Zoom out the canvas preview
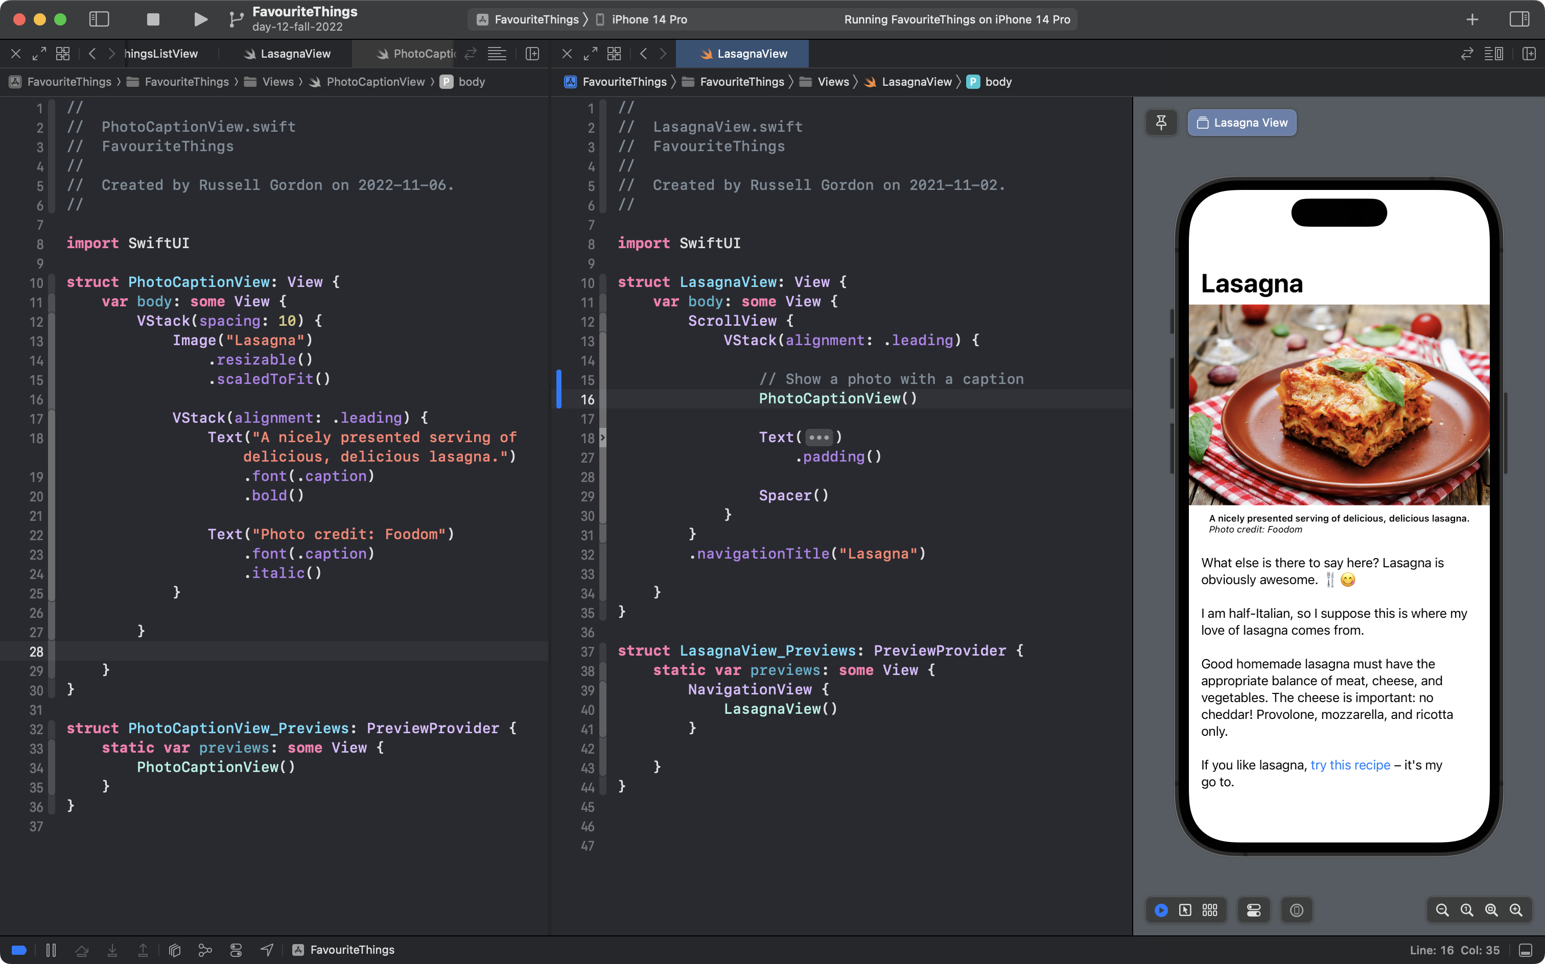The width and height of the screenshot is (1545, 964). click(x=1442, y=910)
